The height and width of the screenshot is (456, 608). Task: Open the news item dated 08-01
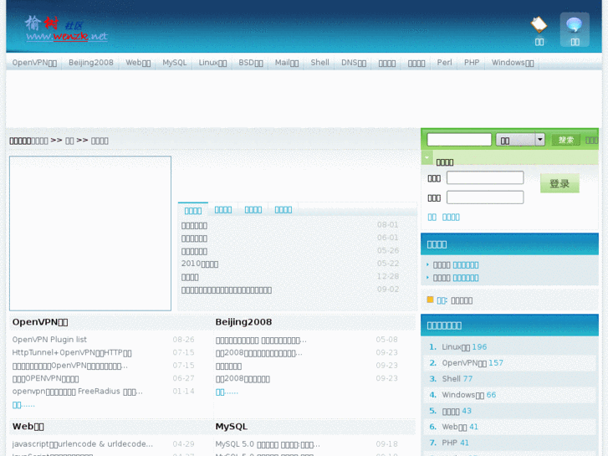click(194, 225)
